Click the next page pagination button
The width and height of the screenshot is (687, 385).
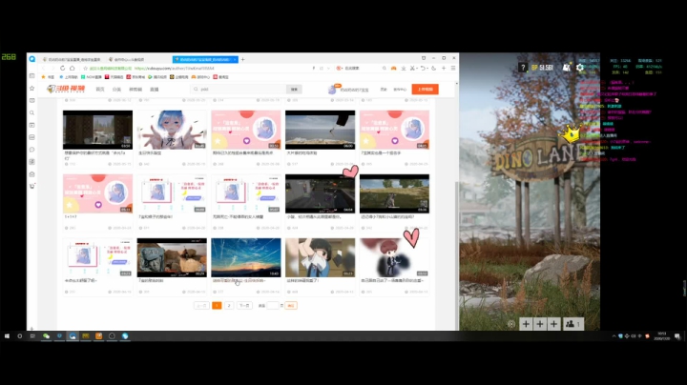[244, 305]
